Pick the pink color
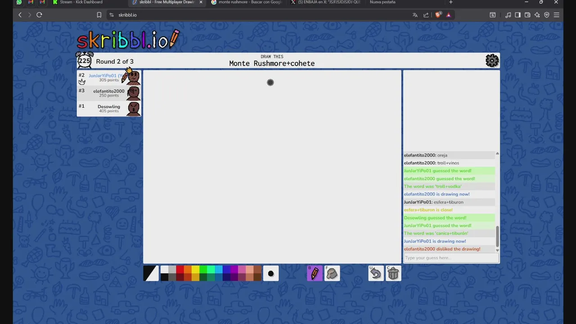Image resolution: width=576 pixels, height=324 pixels. [242, 270]
